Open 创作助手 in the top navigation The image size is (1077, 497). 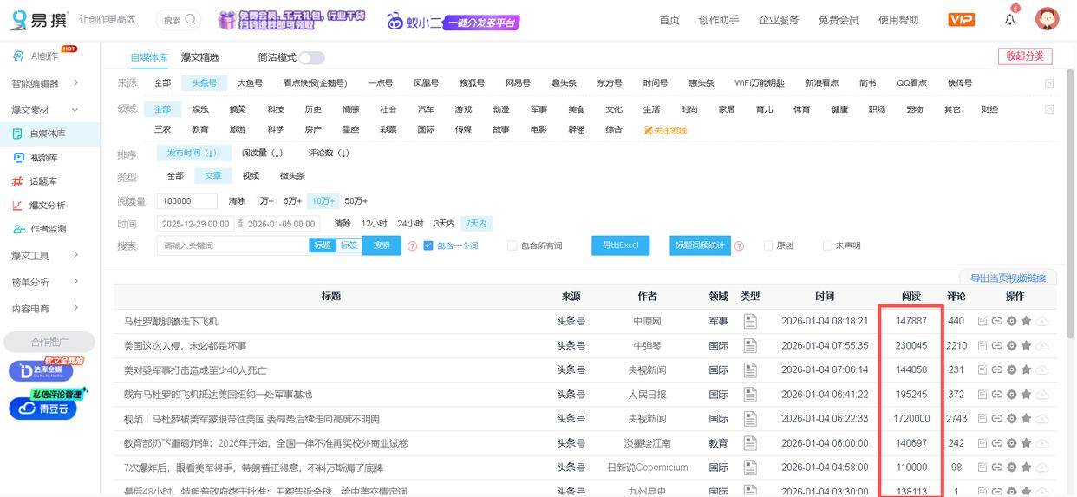[x=718, y=20]
